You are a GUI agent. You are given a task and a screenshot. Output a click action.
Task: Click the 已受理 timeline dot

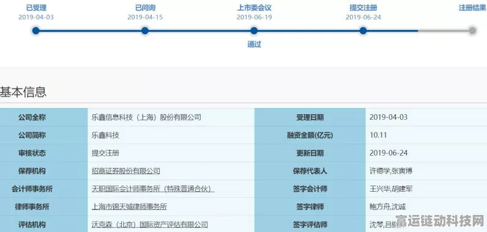point(35,31)
